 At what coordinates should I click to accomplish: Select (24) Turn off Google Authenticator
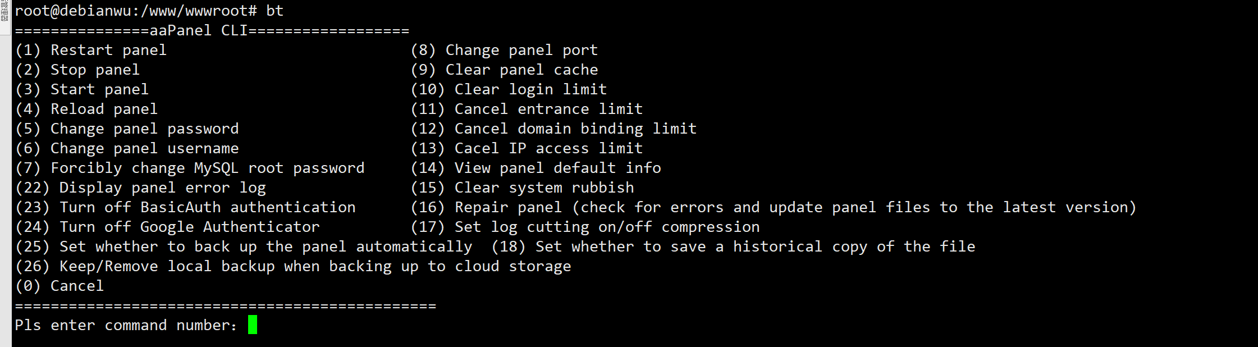click(167, 227)
